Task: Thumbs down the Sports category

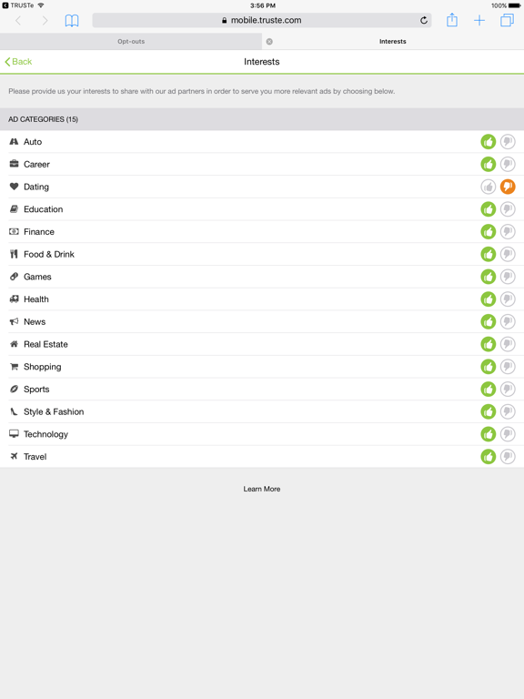Action: (x=508, y=390)
